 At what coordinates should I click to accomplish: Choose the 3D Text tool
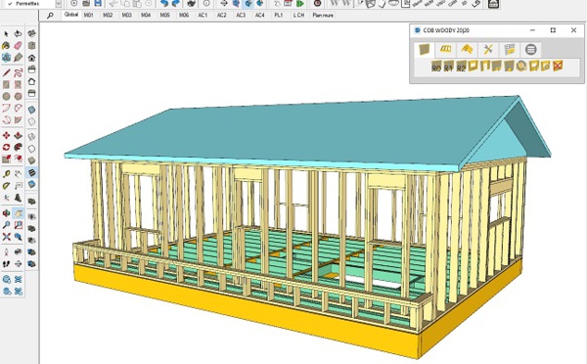18,198
